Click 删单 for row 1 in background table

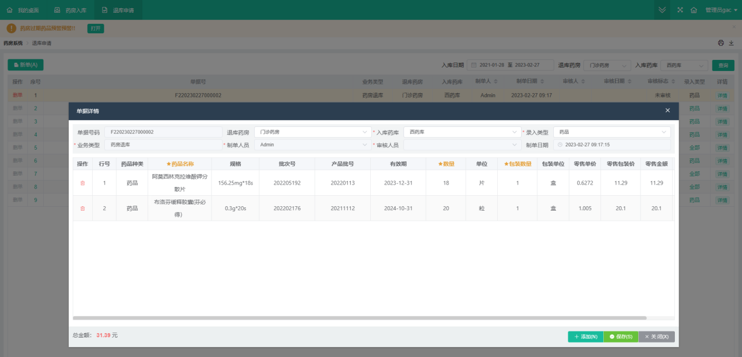click(18, 95)
